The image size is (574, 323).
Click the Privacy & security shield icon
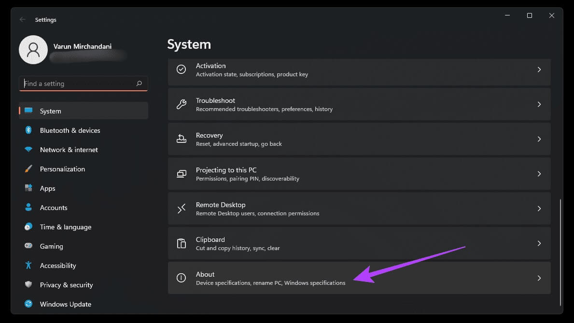click(28, 284)
